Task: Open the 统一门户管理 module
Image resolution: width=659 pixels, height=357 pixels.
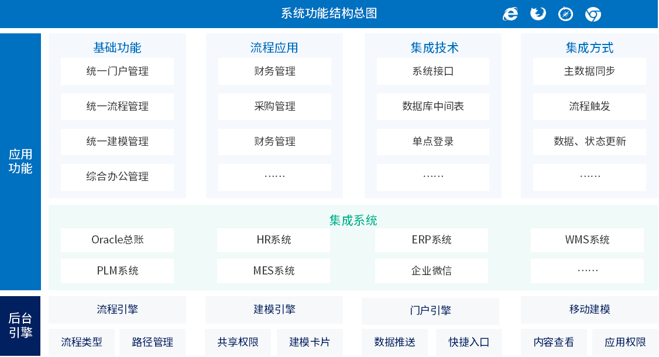Action: [117, 71]
